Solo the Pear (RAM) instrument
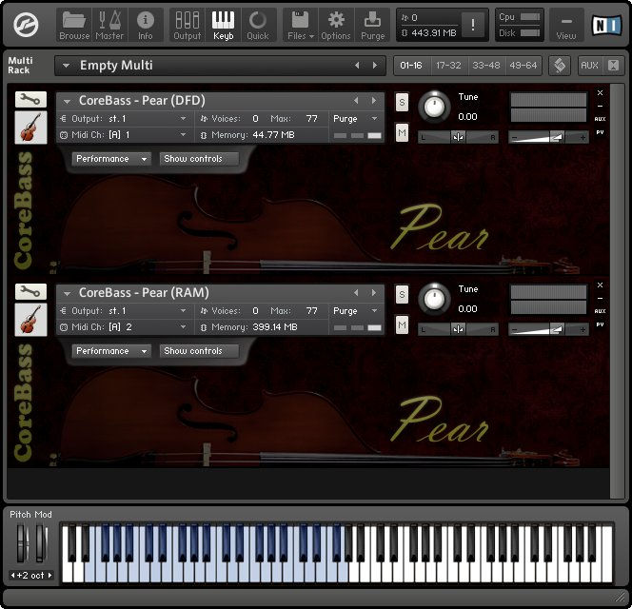Viewport: 632px width, 609px height. pyautogui.click(x=402, y=295)
